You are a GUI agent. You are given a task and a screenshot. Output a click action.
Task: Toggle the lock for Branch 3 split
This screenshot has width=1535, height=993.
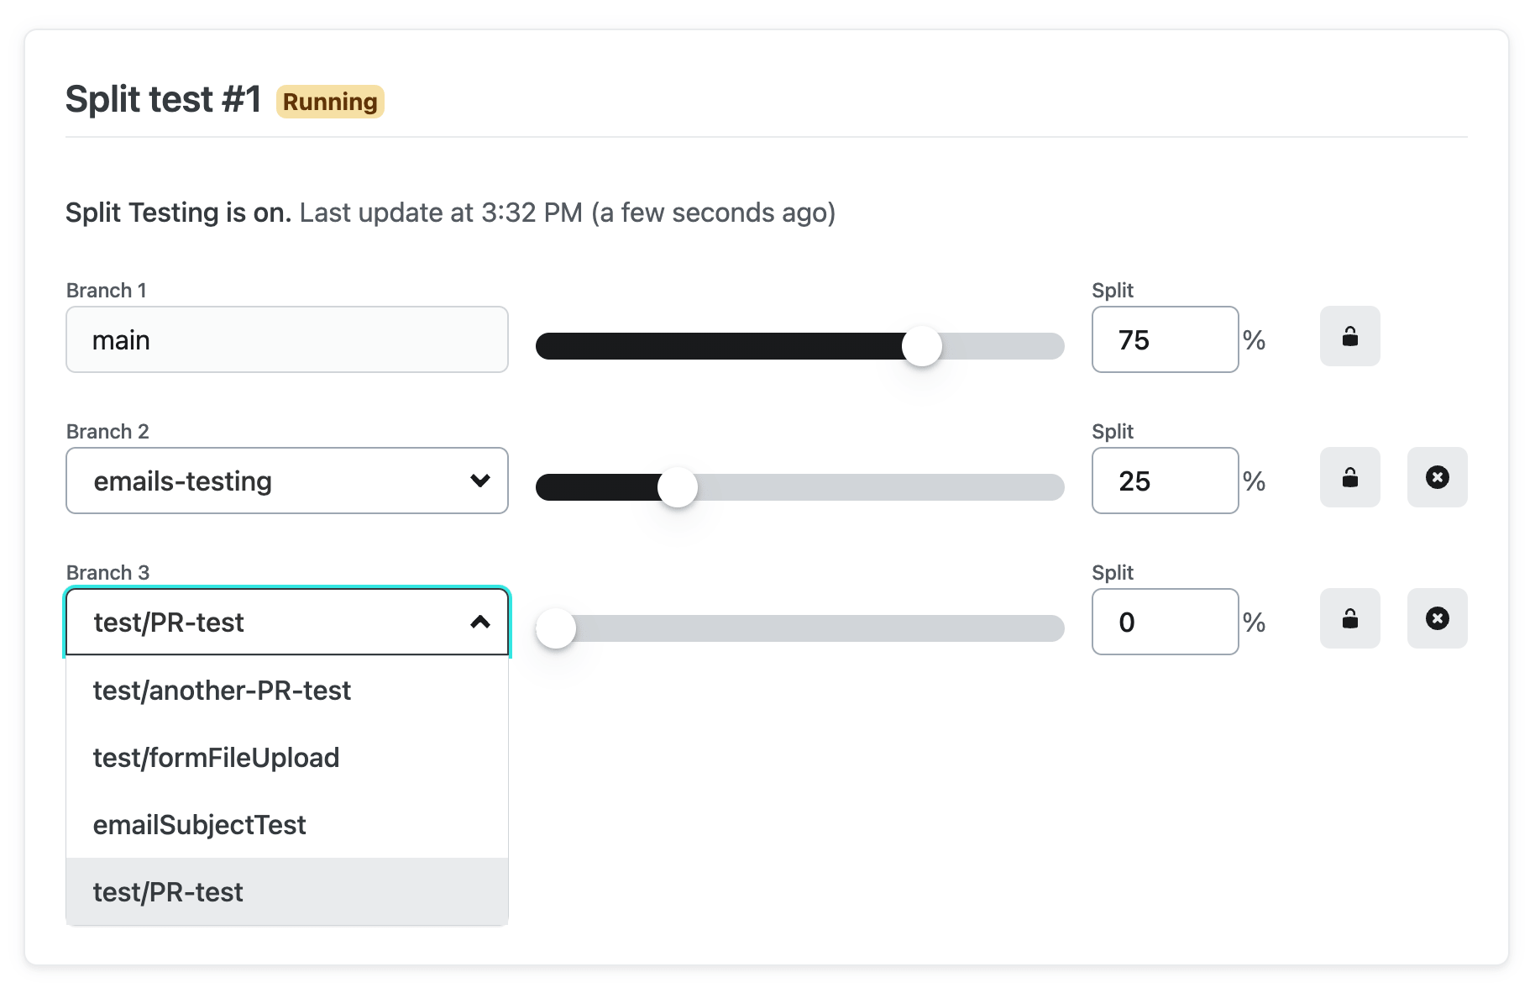1349,619
